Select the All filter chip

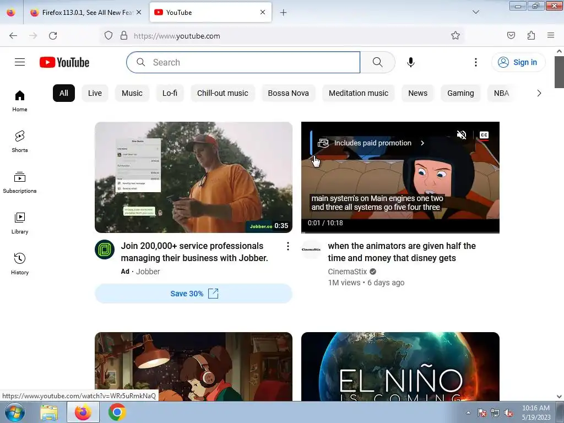[64, 93]
